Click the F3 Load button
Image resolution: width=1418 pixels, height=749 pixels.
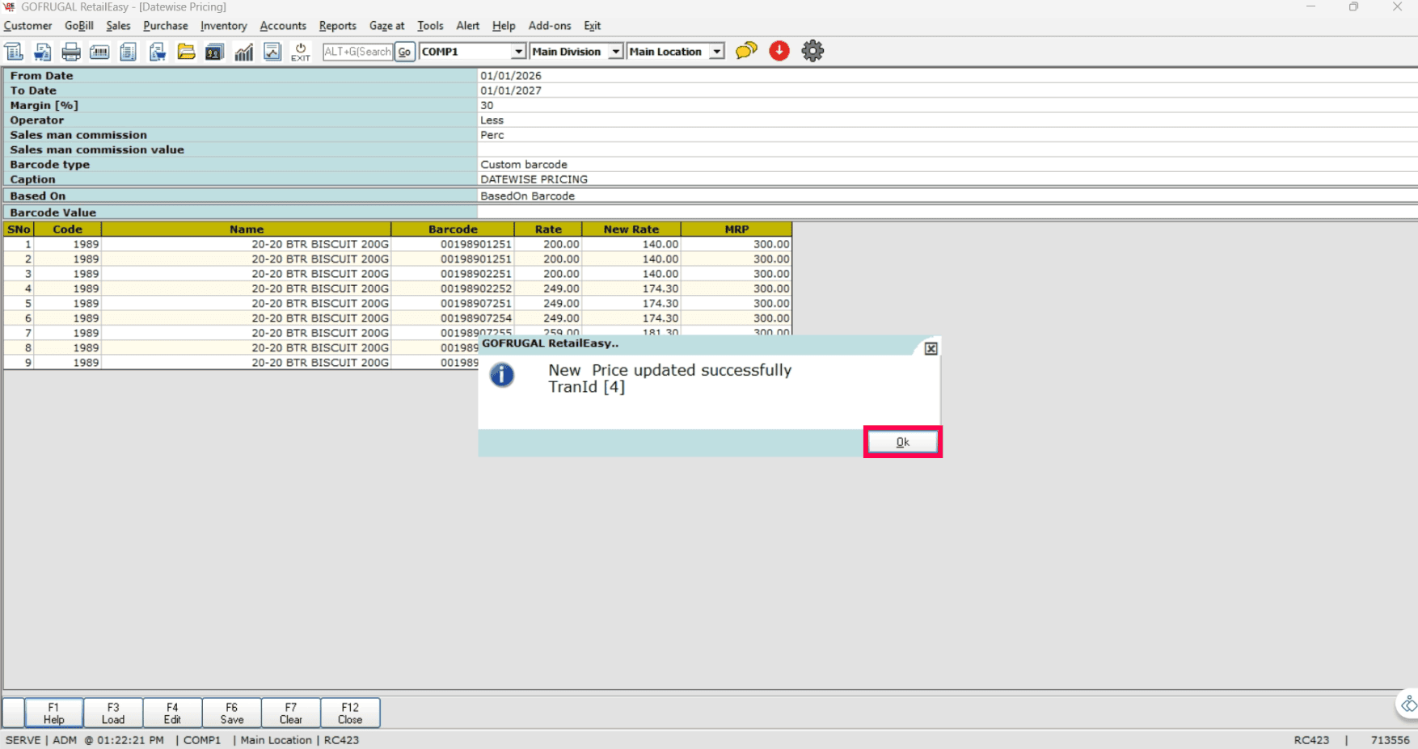(113, 713)
